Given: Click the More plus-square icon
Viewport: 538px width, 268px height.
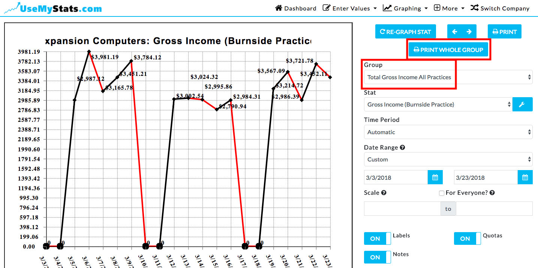Looking at the screenshot, I should click(437, 8).
